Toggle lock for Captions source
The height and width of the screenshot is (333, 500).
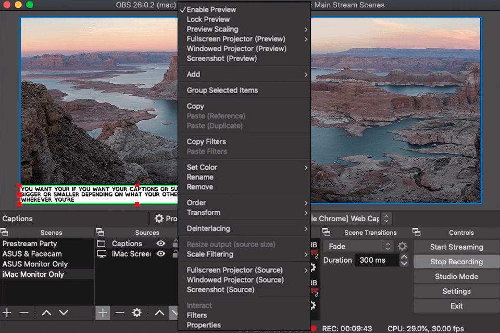175,244
